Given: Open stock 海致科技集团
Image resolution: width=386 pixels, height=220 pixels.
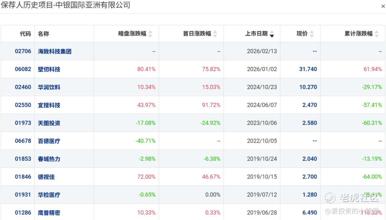Looking at the screenshot, I should coord(55,51).
